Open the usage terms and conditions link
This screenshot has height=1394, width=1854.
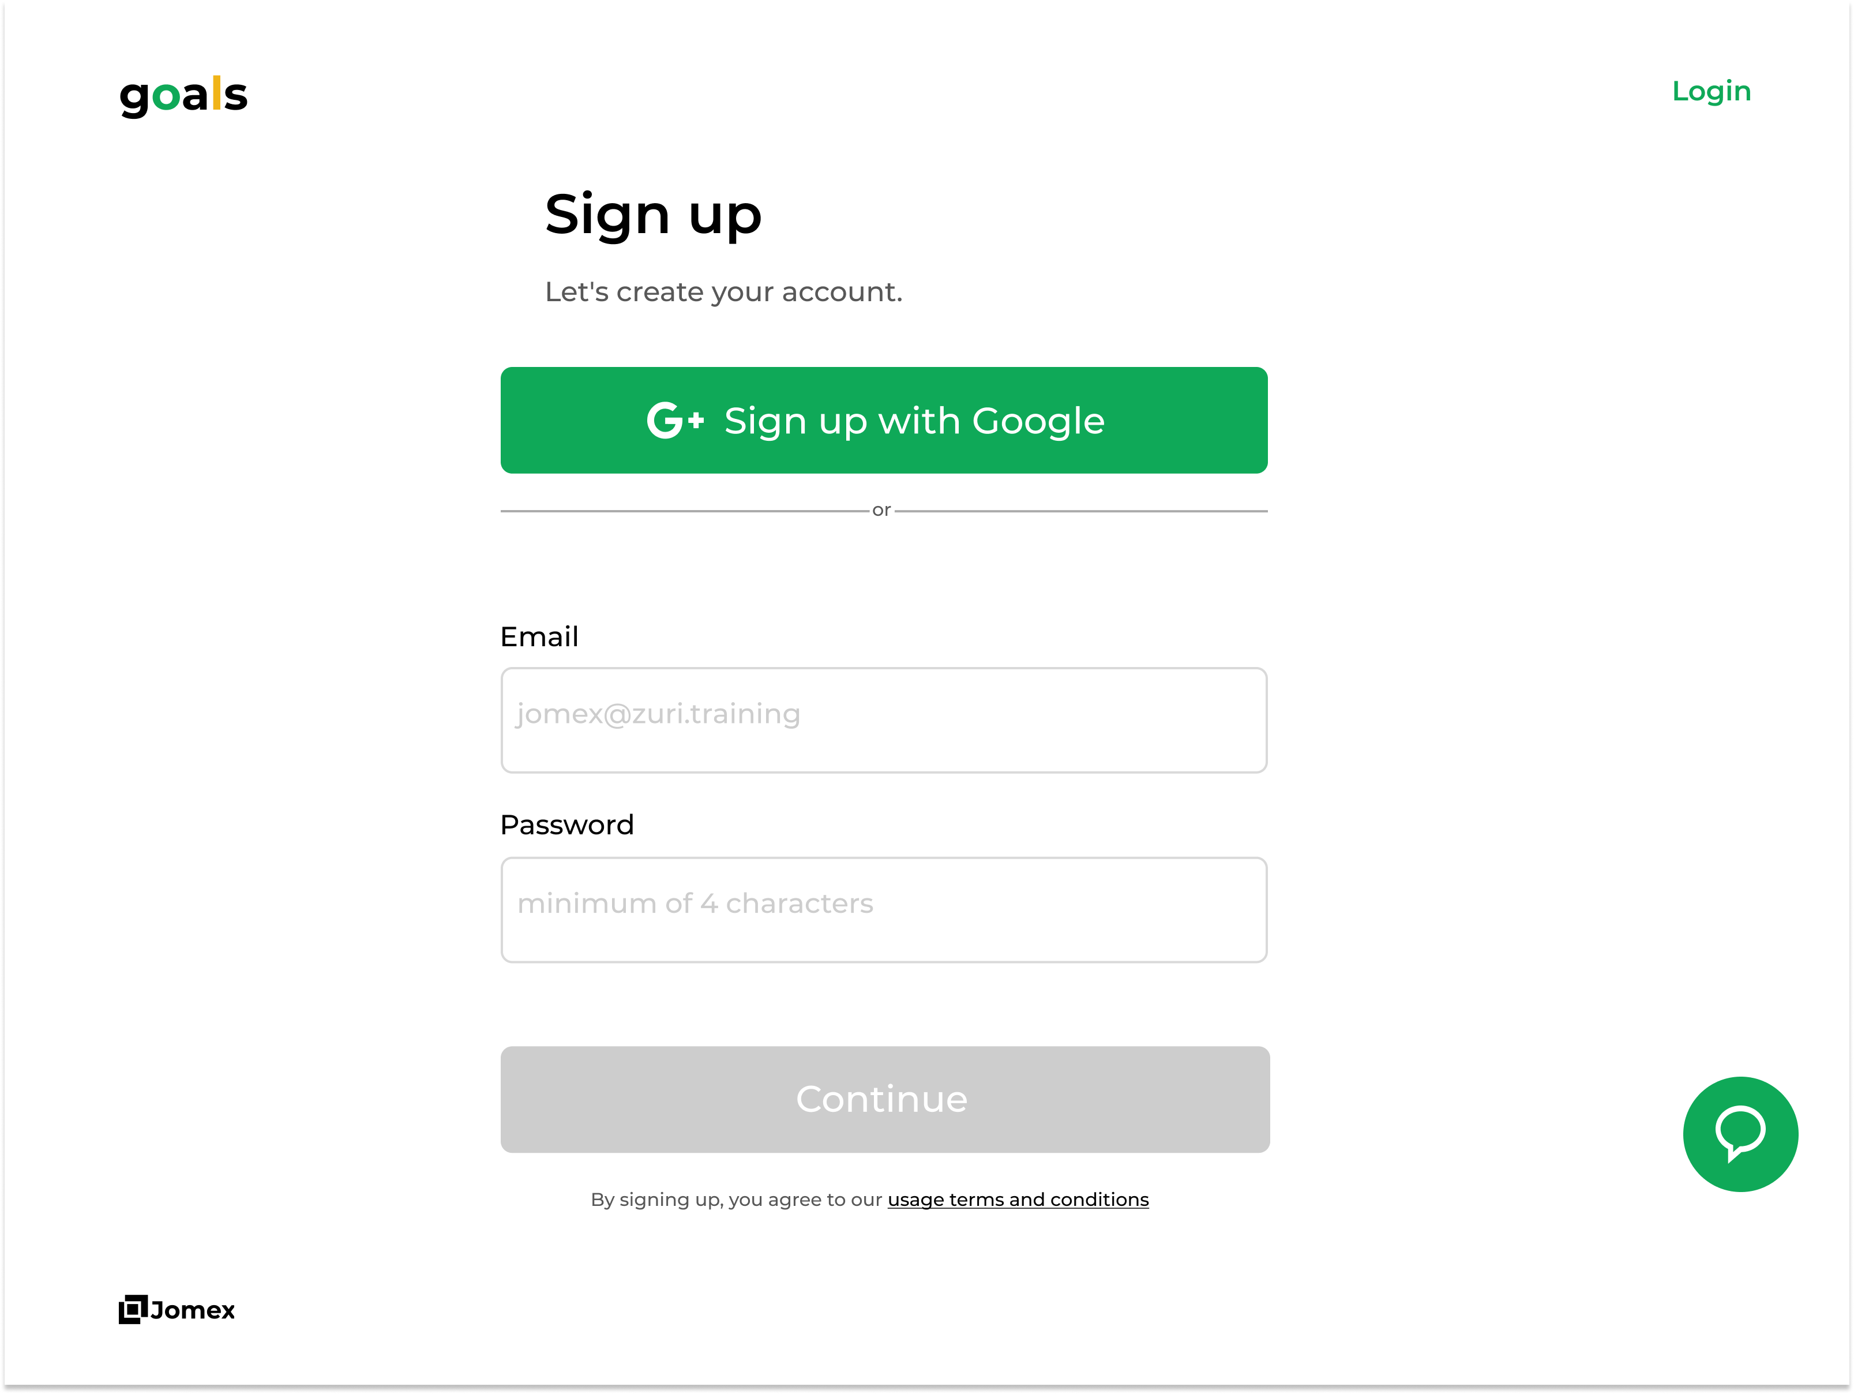coord(1018,1200)
